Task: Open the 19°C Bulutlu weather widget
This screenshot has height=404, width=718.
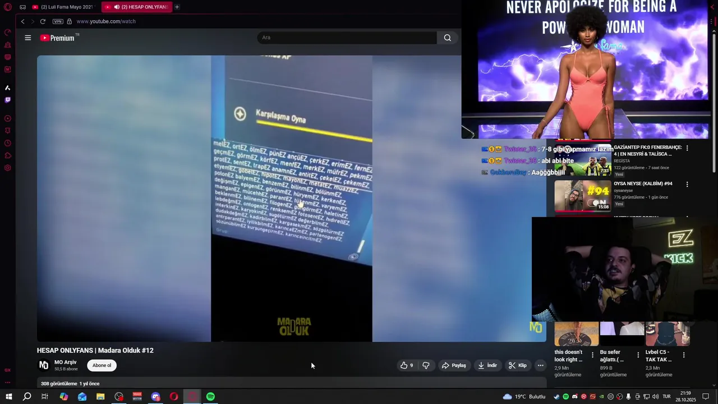Action: click(524, 397)
